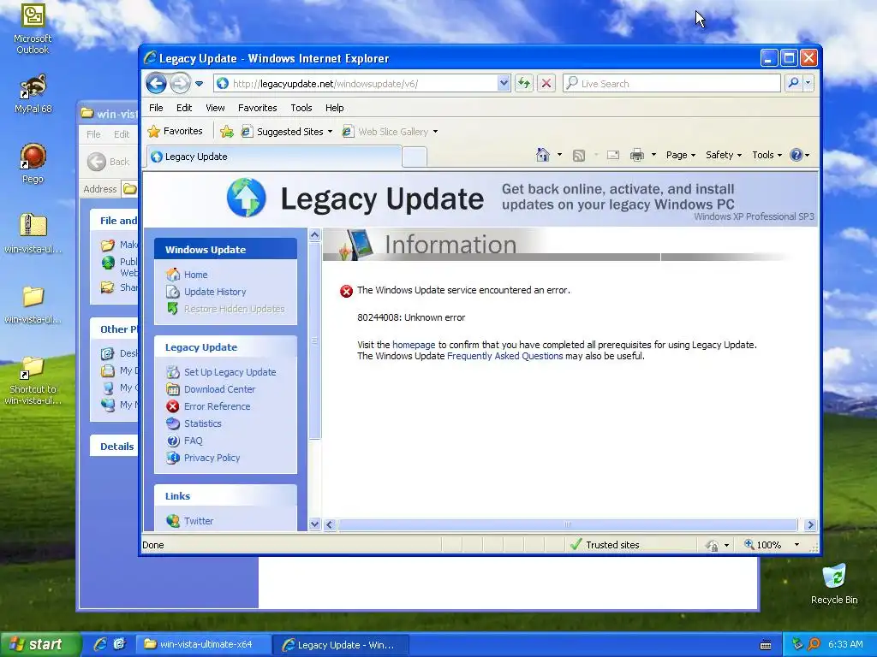
Task: Click Frequently Asked Questions hyperlink
Action: pos(505,356)
